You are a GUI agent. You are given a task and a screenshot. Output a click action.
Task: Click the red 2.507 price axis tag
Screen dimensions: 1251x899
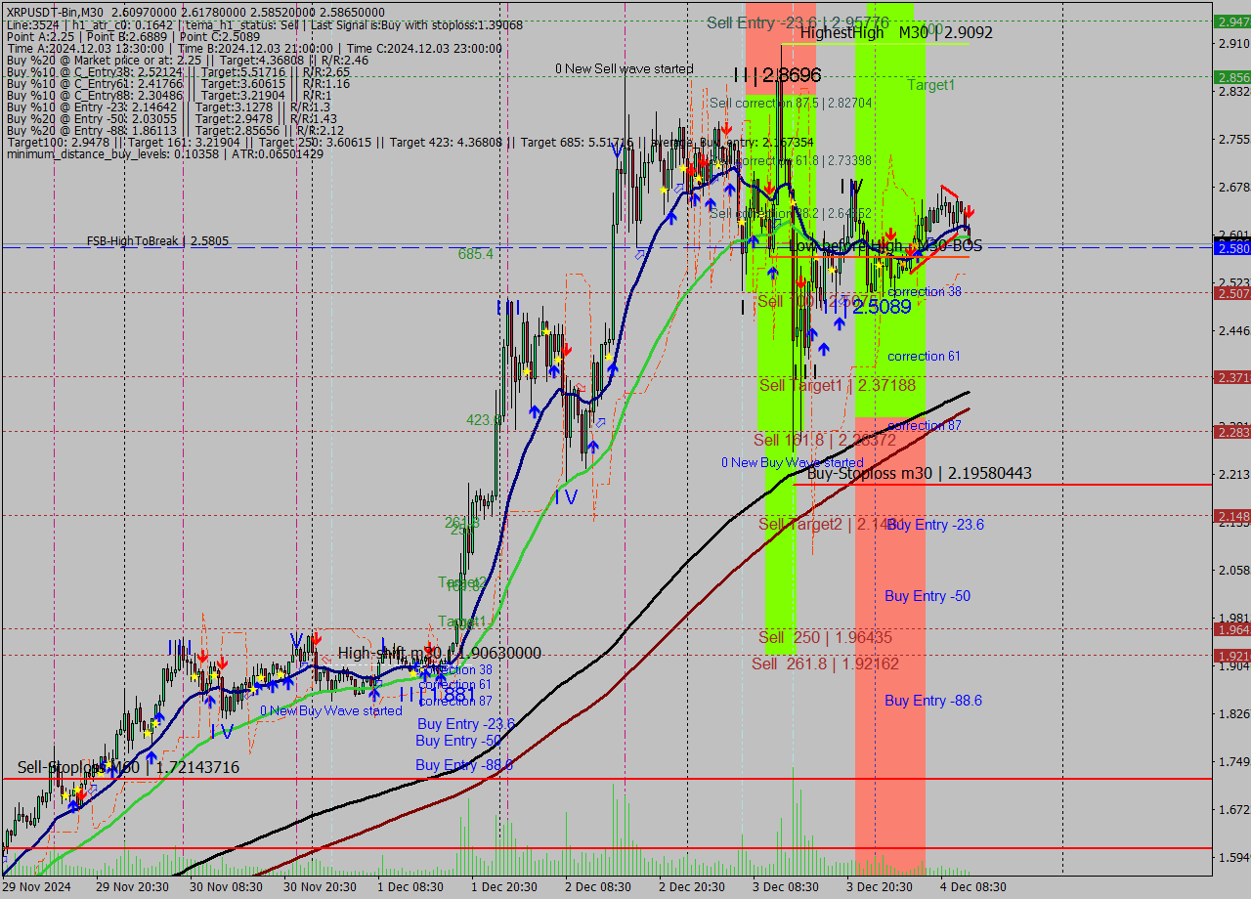coord(1231,293)
